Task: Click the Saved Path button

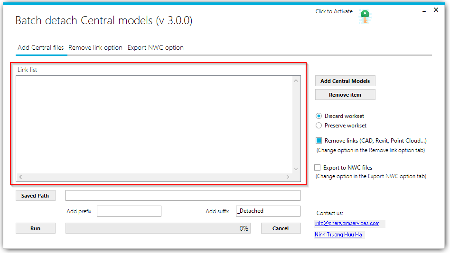Action: tap(35, 196)
